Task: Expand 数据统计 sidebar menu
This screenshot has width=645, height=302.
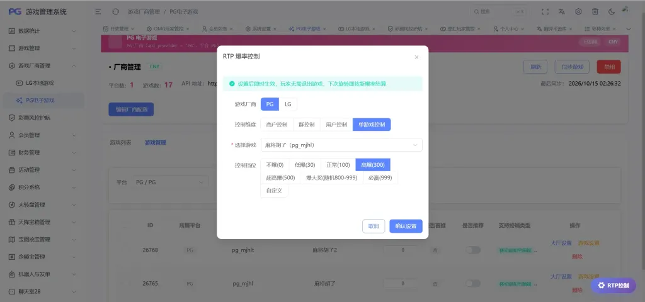Action: [x=74, y=31]
